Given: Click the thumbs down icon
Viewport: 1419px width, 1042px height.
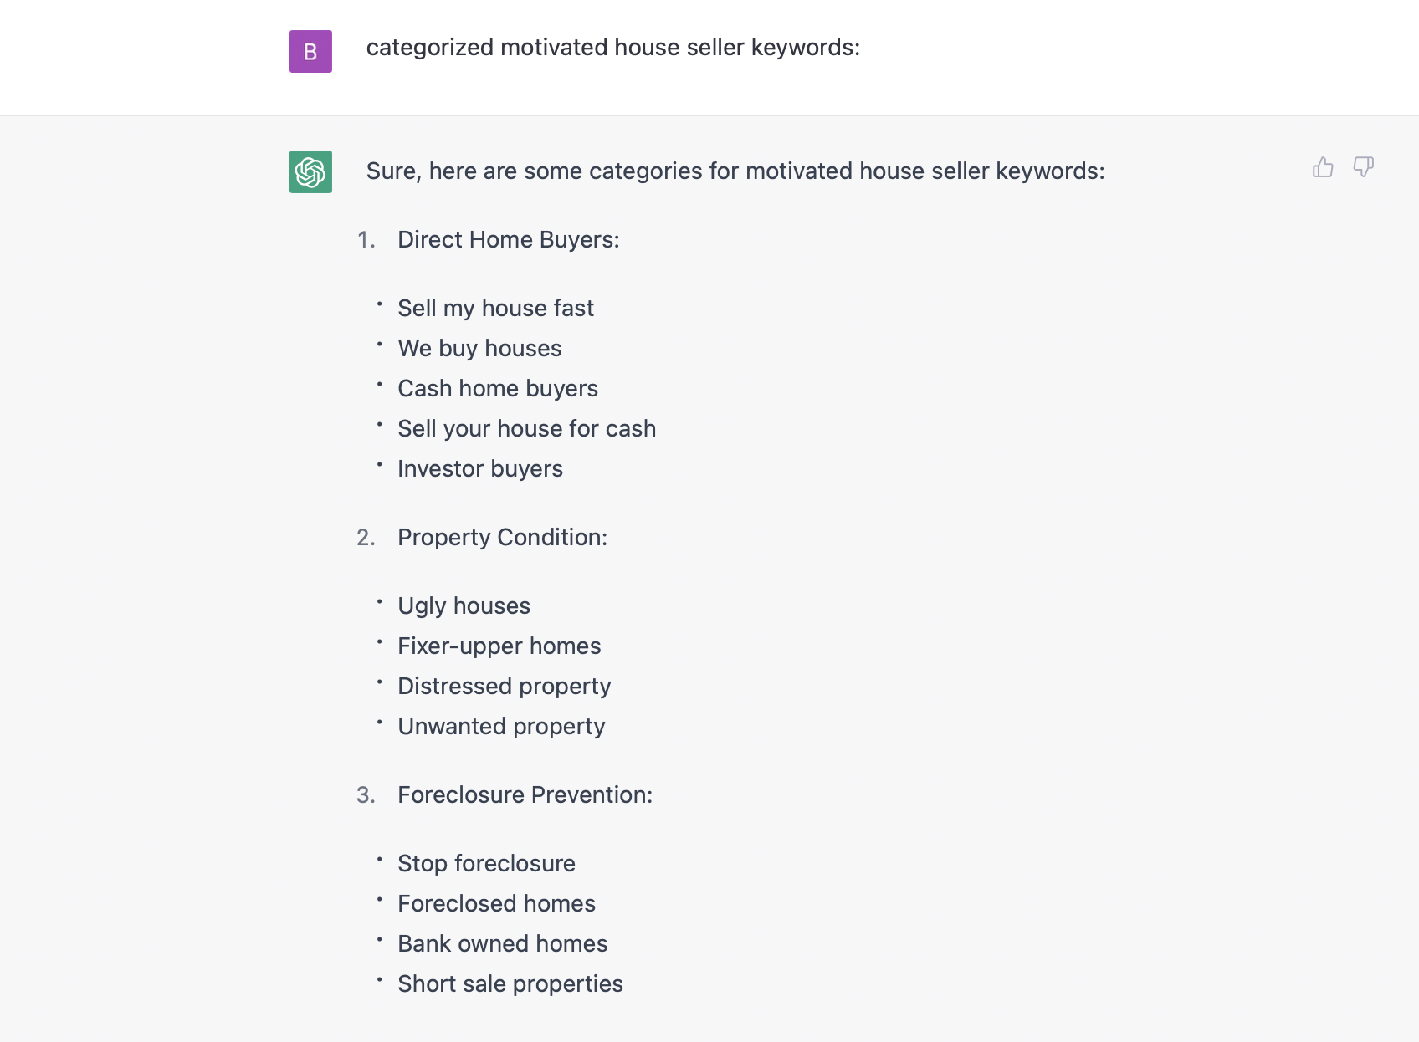Looking at the screenshot, I should pos(1364,167).
